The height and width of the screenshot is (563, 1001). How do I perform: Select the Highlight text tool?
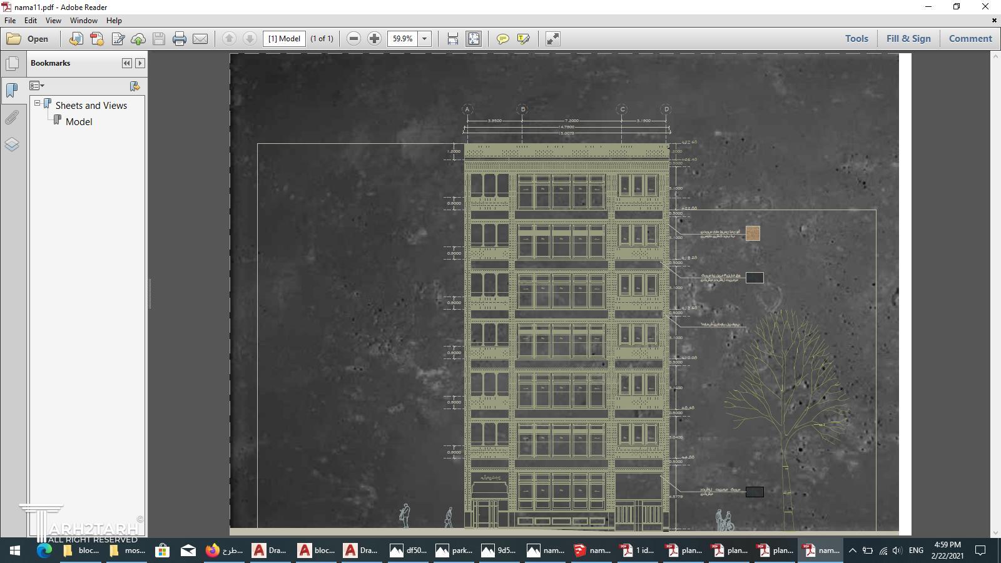524,39
